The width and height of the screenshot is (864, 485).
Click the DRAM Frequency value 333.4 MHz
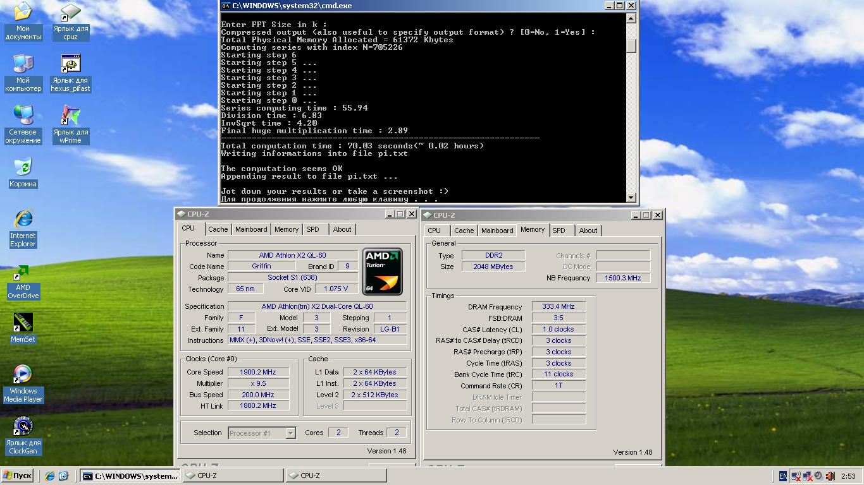point(559,307)
